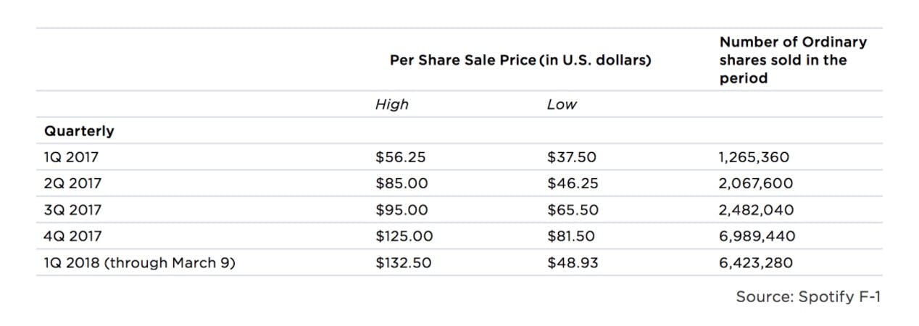Click the $48.93 low price value
Screen dimensions: 919x326
pos(573,263)
